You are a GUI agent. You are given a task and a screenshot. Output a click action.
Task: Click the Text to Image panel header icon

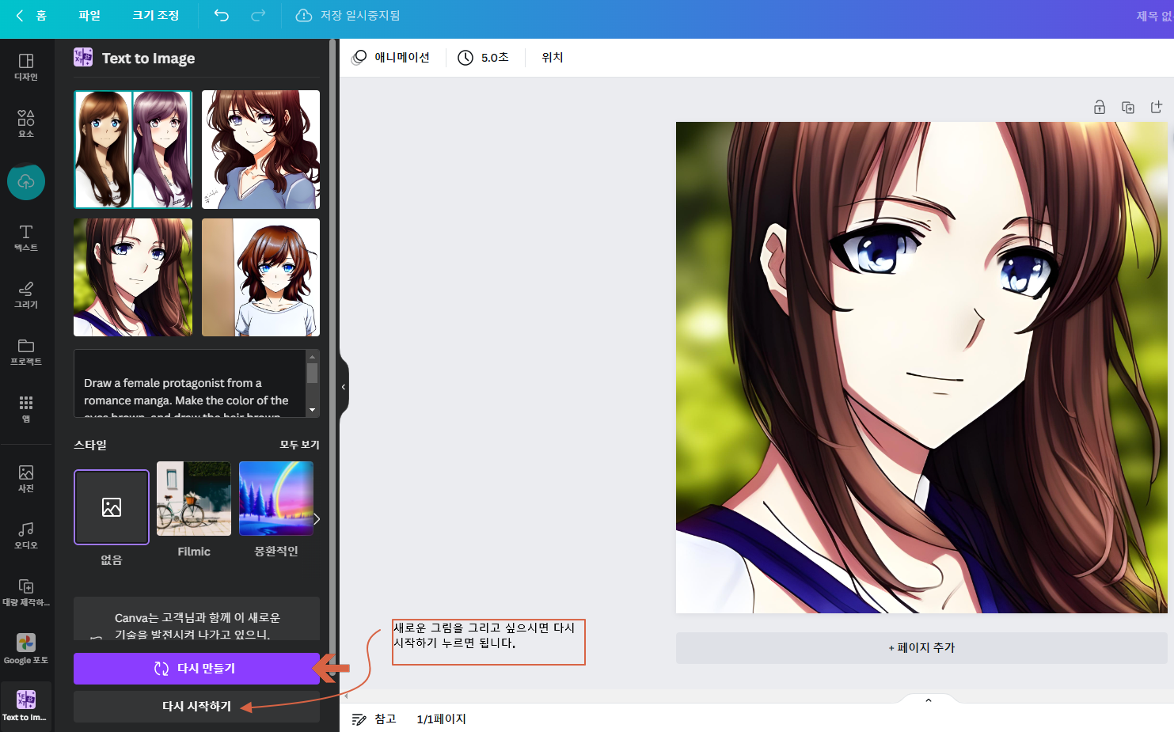click(83, 57)
